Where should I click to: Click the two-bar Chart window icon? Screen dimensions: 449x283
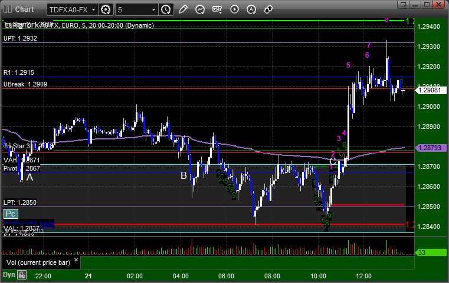coord(8,9)
